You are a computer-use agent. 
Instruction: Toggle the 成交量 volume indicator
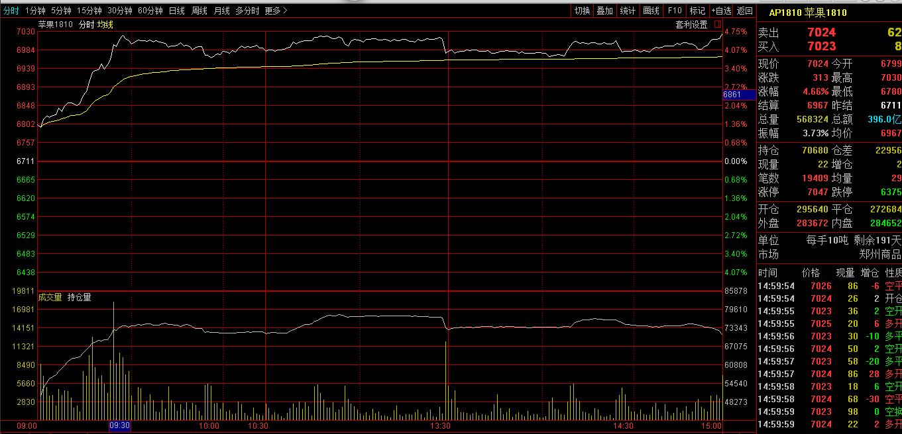point(50,298)
